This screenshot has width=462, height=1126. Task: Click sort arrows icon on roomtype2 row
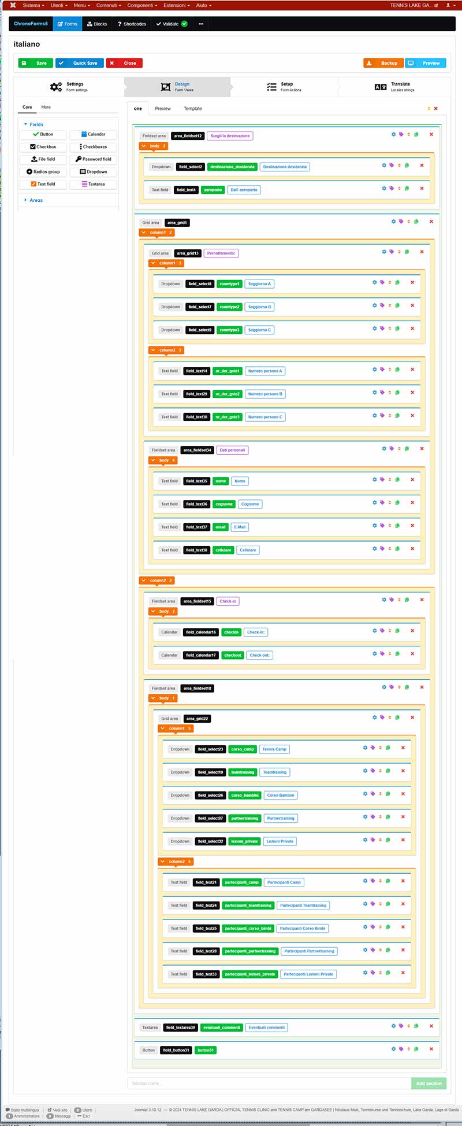390,306
